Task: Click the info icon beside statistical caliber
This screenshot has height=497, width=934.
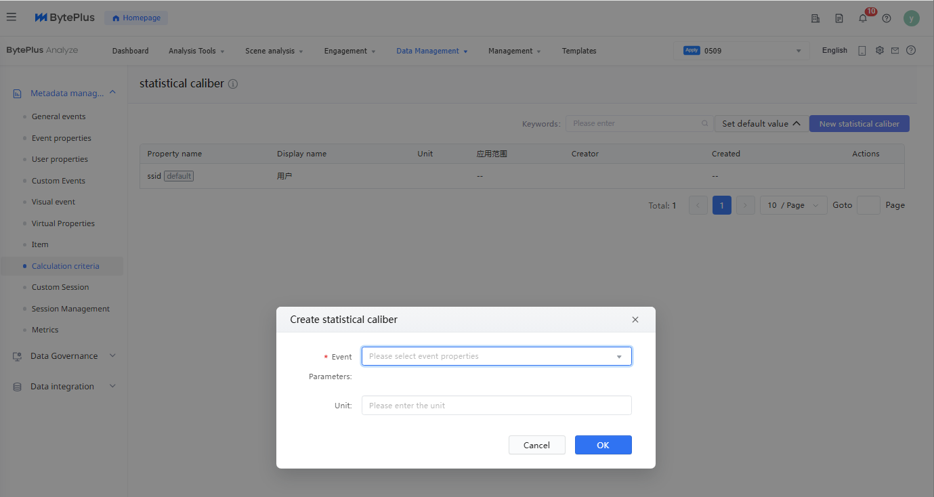Action: [x=233, y=84]
